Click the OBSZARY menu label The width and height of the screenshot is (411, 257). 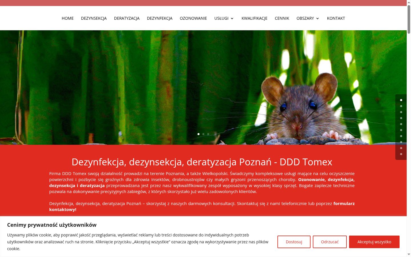[x=305, y=18]
